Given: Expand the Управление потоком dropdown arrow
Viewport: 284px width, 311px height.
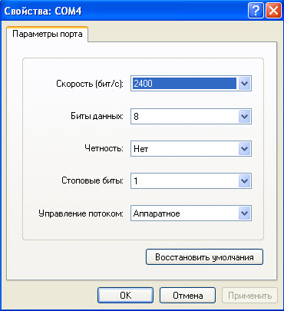Looking at the screenshot, I should coord(244,213).
